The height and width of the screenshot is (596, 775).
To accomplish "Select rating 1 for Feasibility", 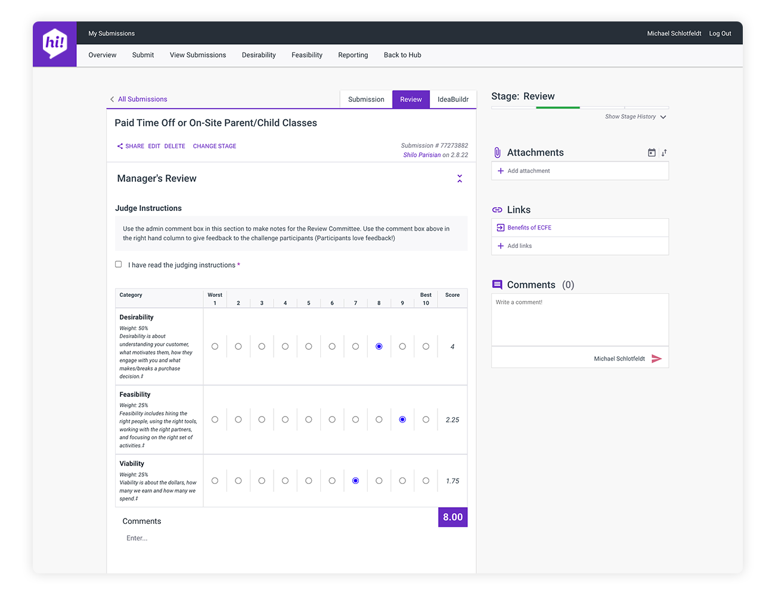I will (x=215, y=420).
